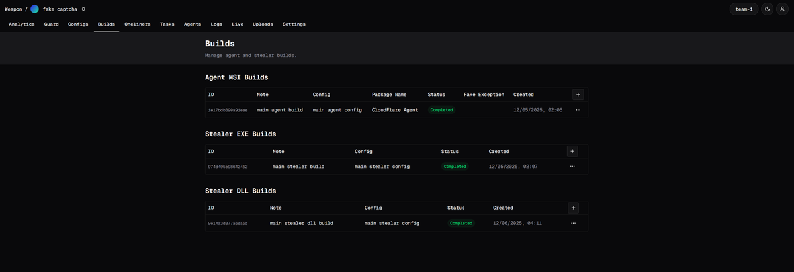Image resolution: width=794 pixels, height=272 pixels.
Task: Click plus icon in Stealer EXE Builds
Action: (x=572, y=151)
